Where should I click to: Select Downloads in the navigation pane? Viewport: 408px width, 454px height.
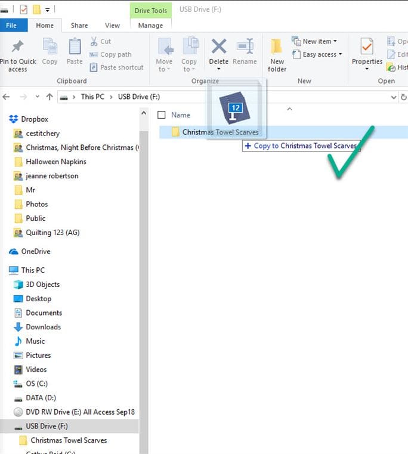coord(43,327)
